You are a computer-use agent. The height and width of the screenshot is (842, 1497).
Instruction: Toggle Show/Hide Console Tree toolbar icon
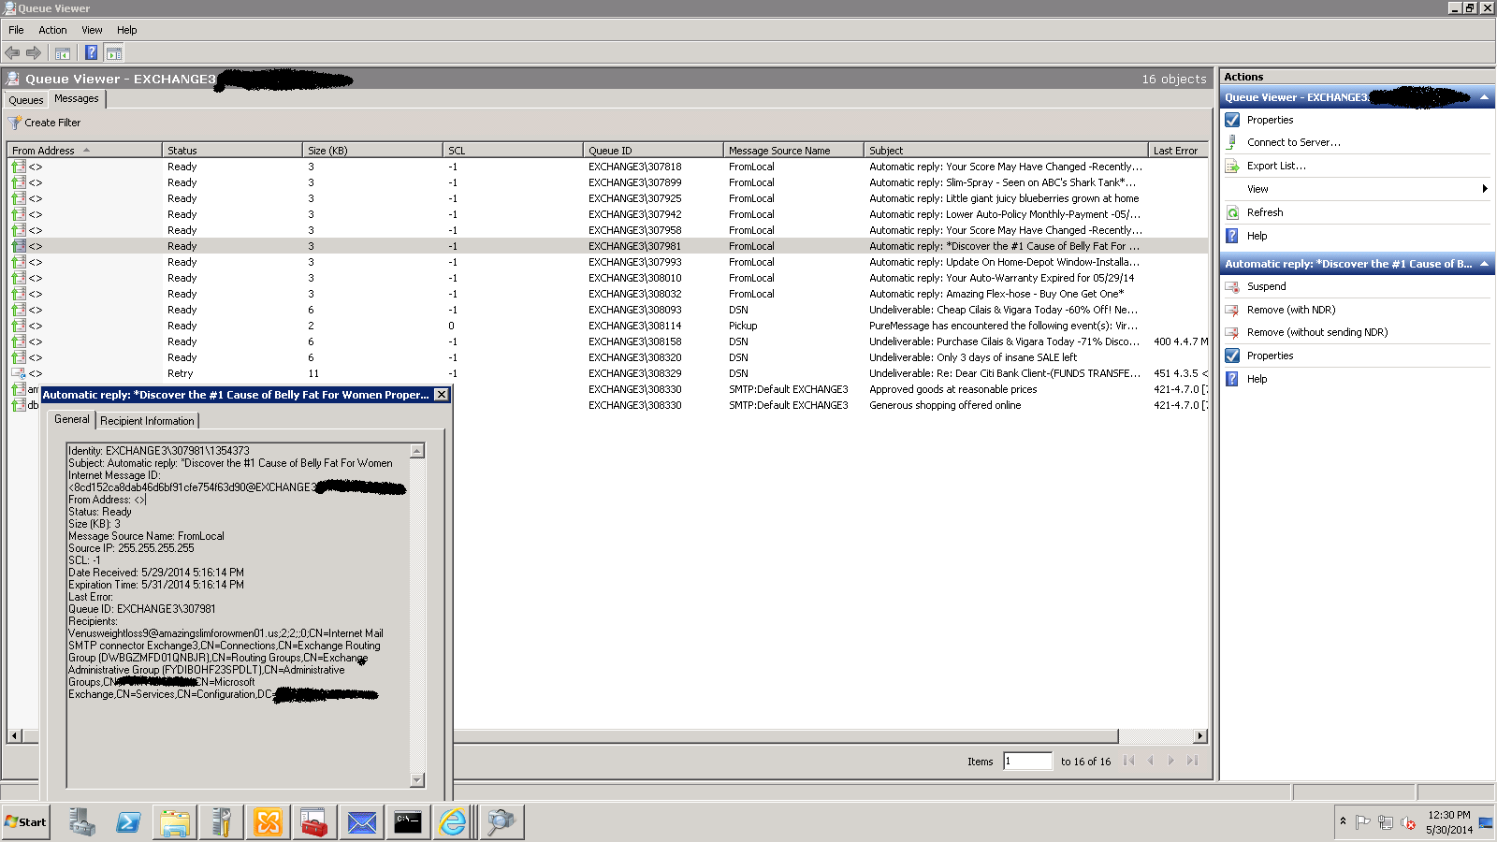tap(63, 52)
